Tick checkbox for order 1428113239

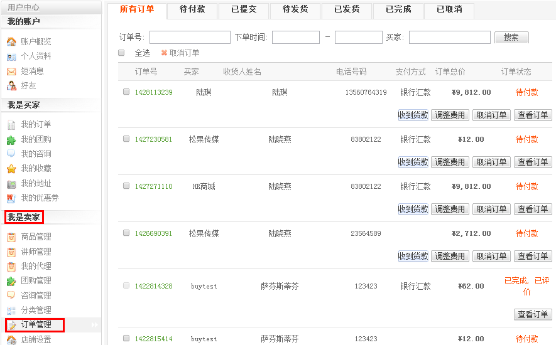(x=126, y=92)
